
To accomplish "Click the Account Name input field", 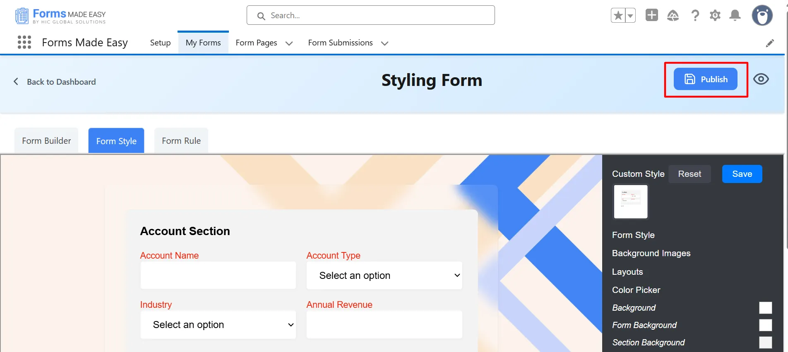I will point(218,276).
